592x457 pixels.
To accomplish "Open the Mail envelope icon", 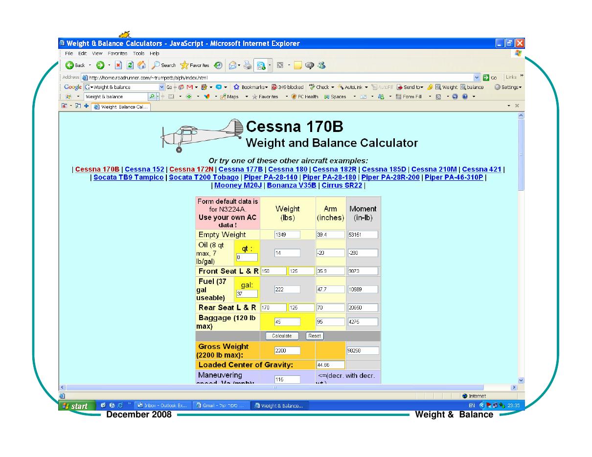I will [233, 65].
